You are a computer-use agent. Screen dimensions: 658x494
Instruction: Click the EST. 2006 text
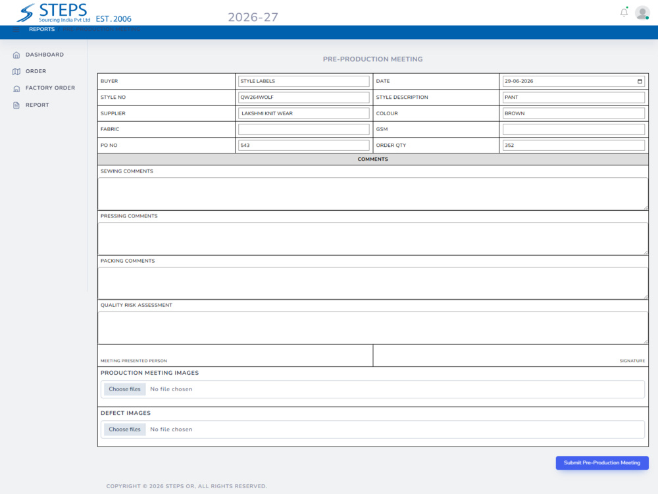pyautogui.click(x=113, y=19)
